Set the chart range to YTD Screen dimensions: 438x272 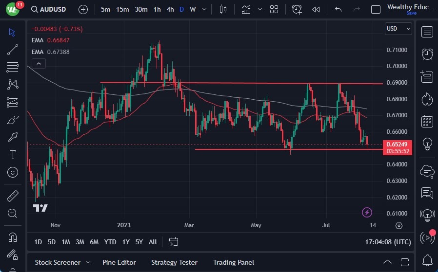(x=110, y=242)
